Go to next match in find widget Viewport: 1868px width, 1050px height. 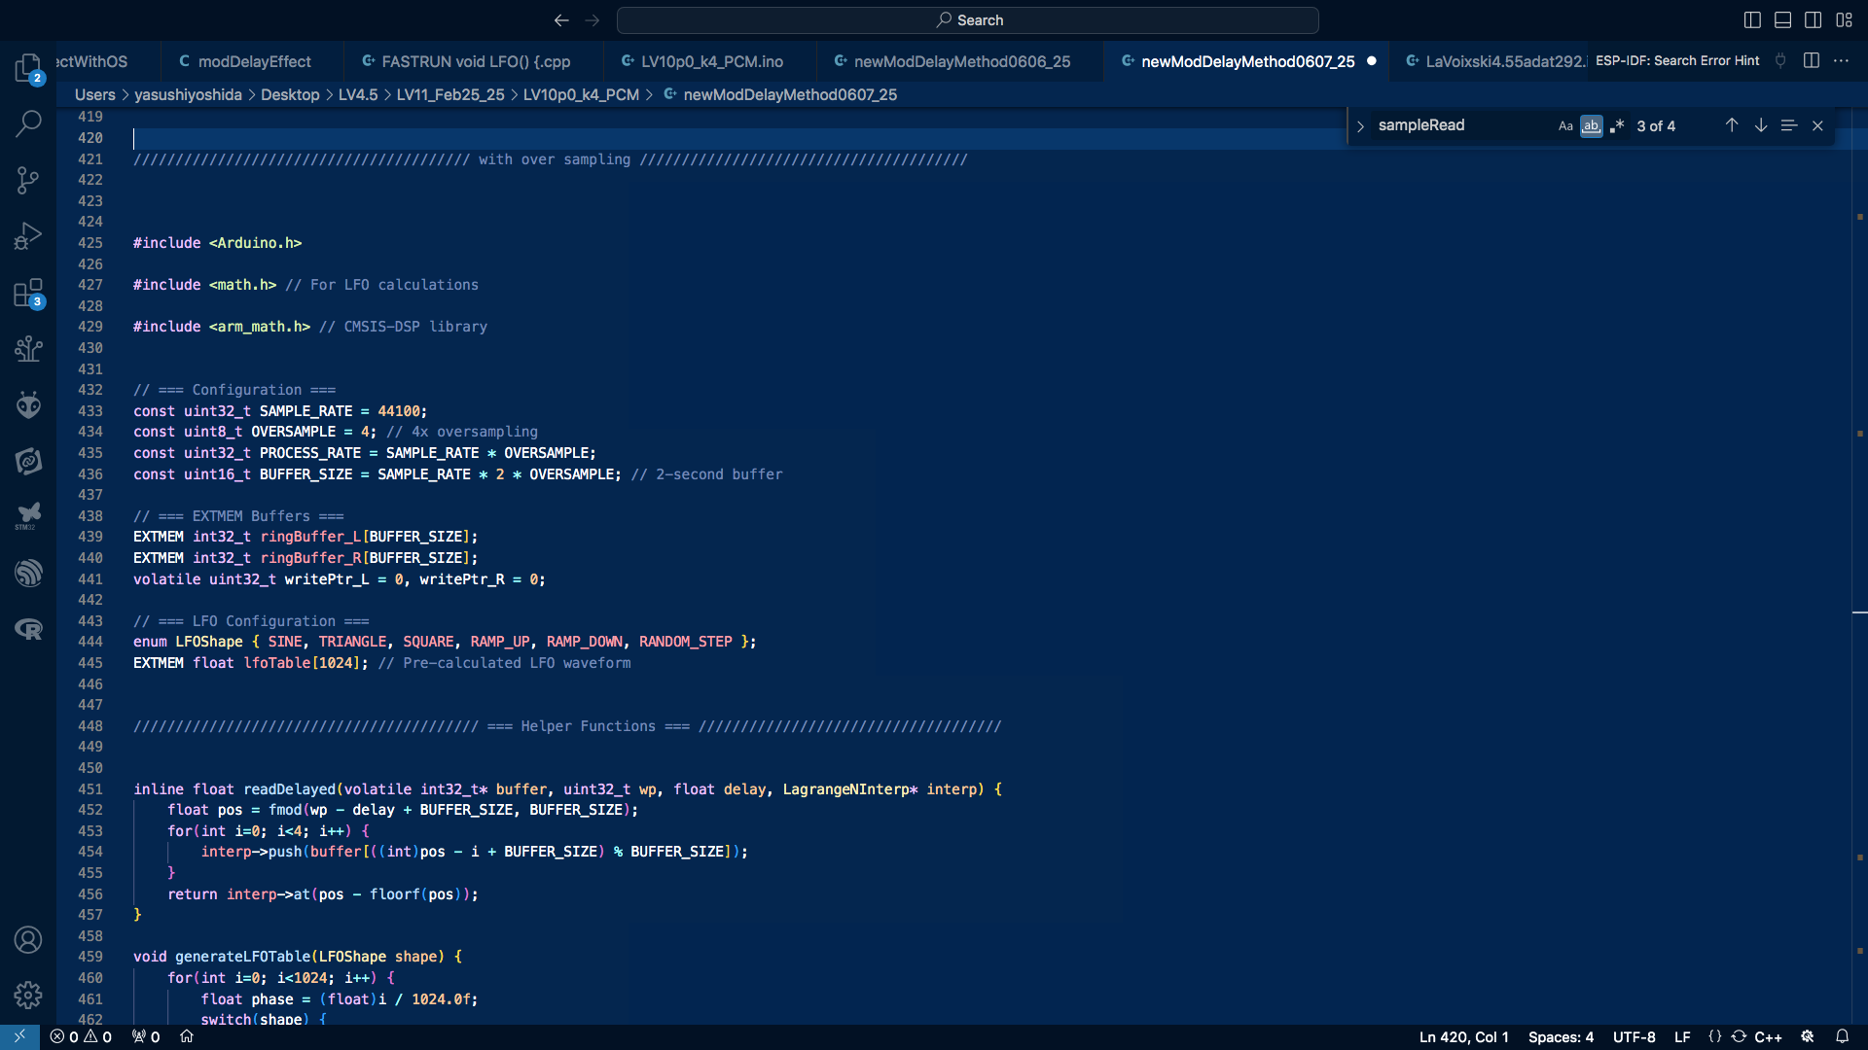1760,125
